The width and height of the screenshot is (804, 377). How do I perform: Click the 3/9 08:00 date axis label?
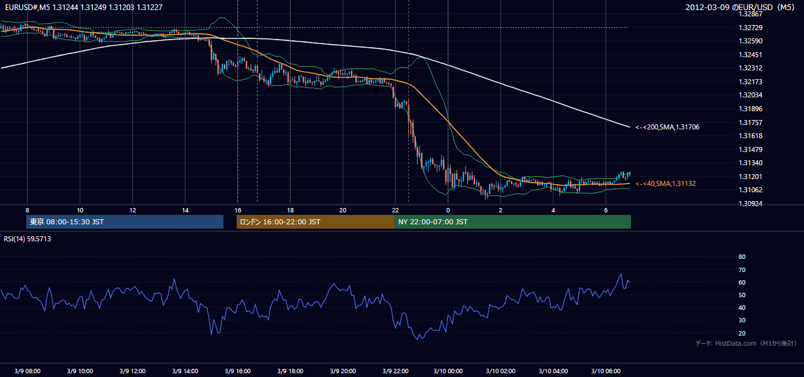(27, 371)
